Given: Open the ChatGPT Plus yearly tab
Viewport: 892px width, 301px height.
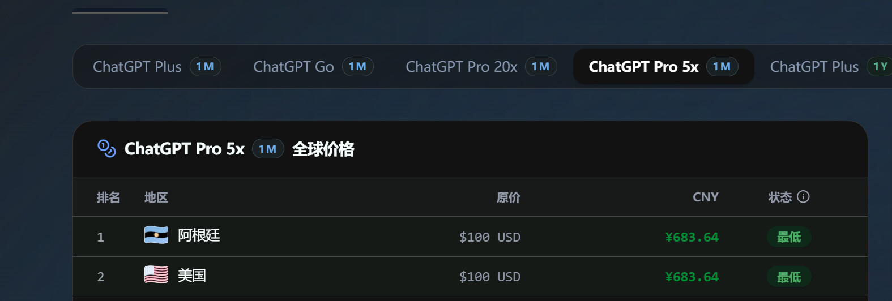Looking at the screenshot, I should (830, 67).
